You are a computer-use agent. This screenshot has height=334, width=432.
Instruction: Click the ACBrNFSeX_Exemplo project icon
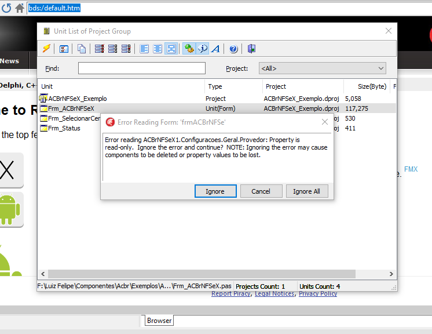click(43, 98)
